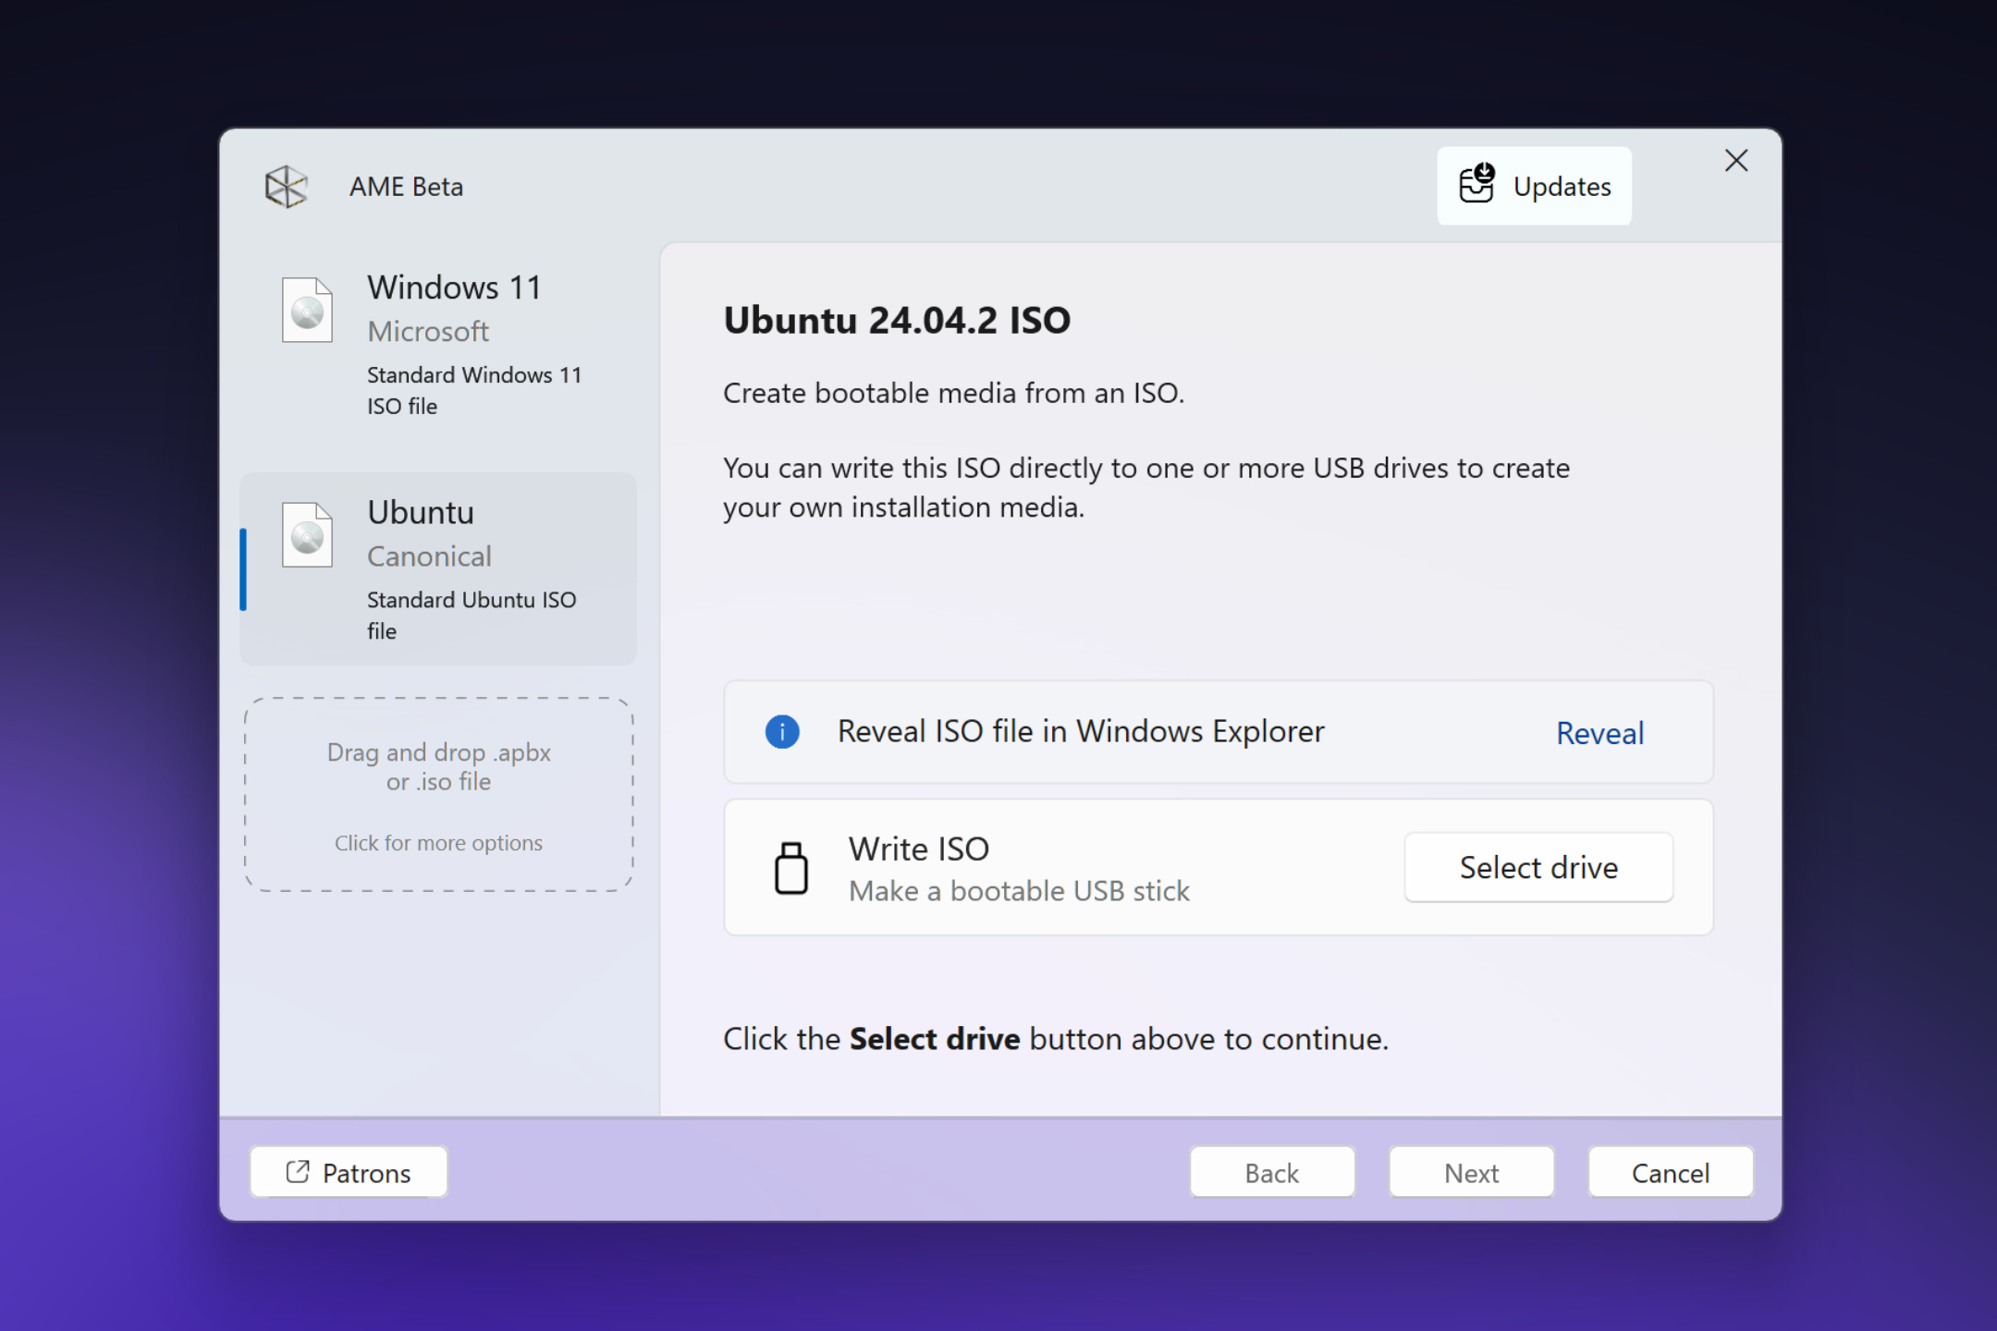1997x1331 pixels.
Task: Click the Next button
Action: coord(1472,1172)
